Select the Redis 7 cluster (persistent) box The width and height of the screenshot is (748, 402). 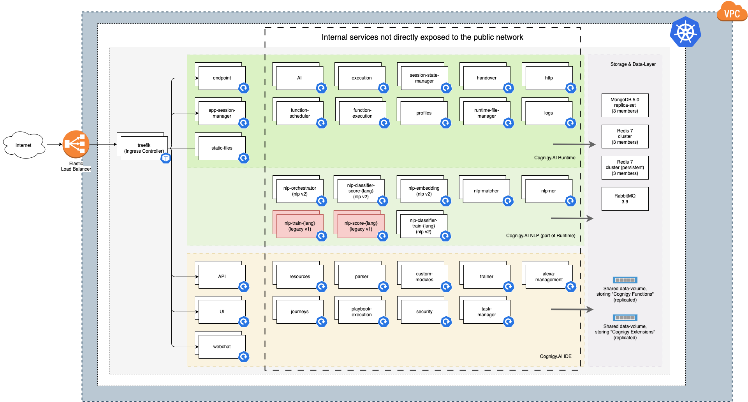625,167
